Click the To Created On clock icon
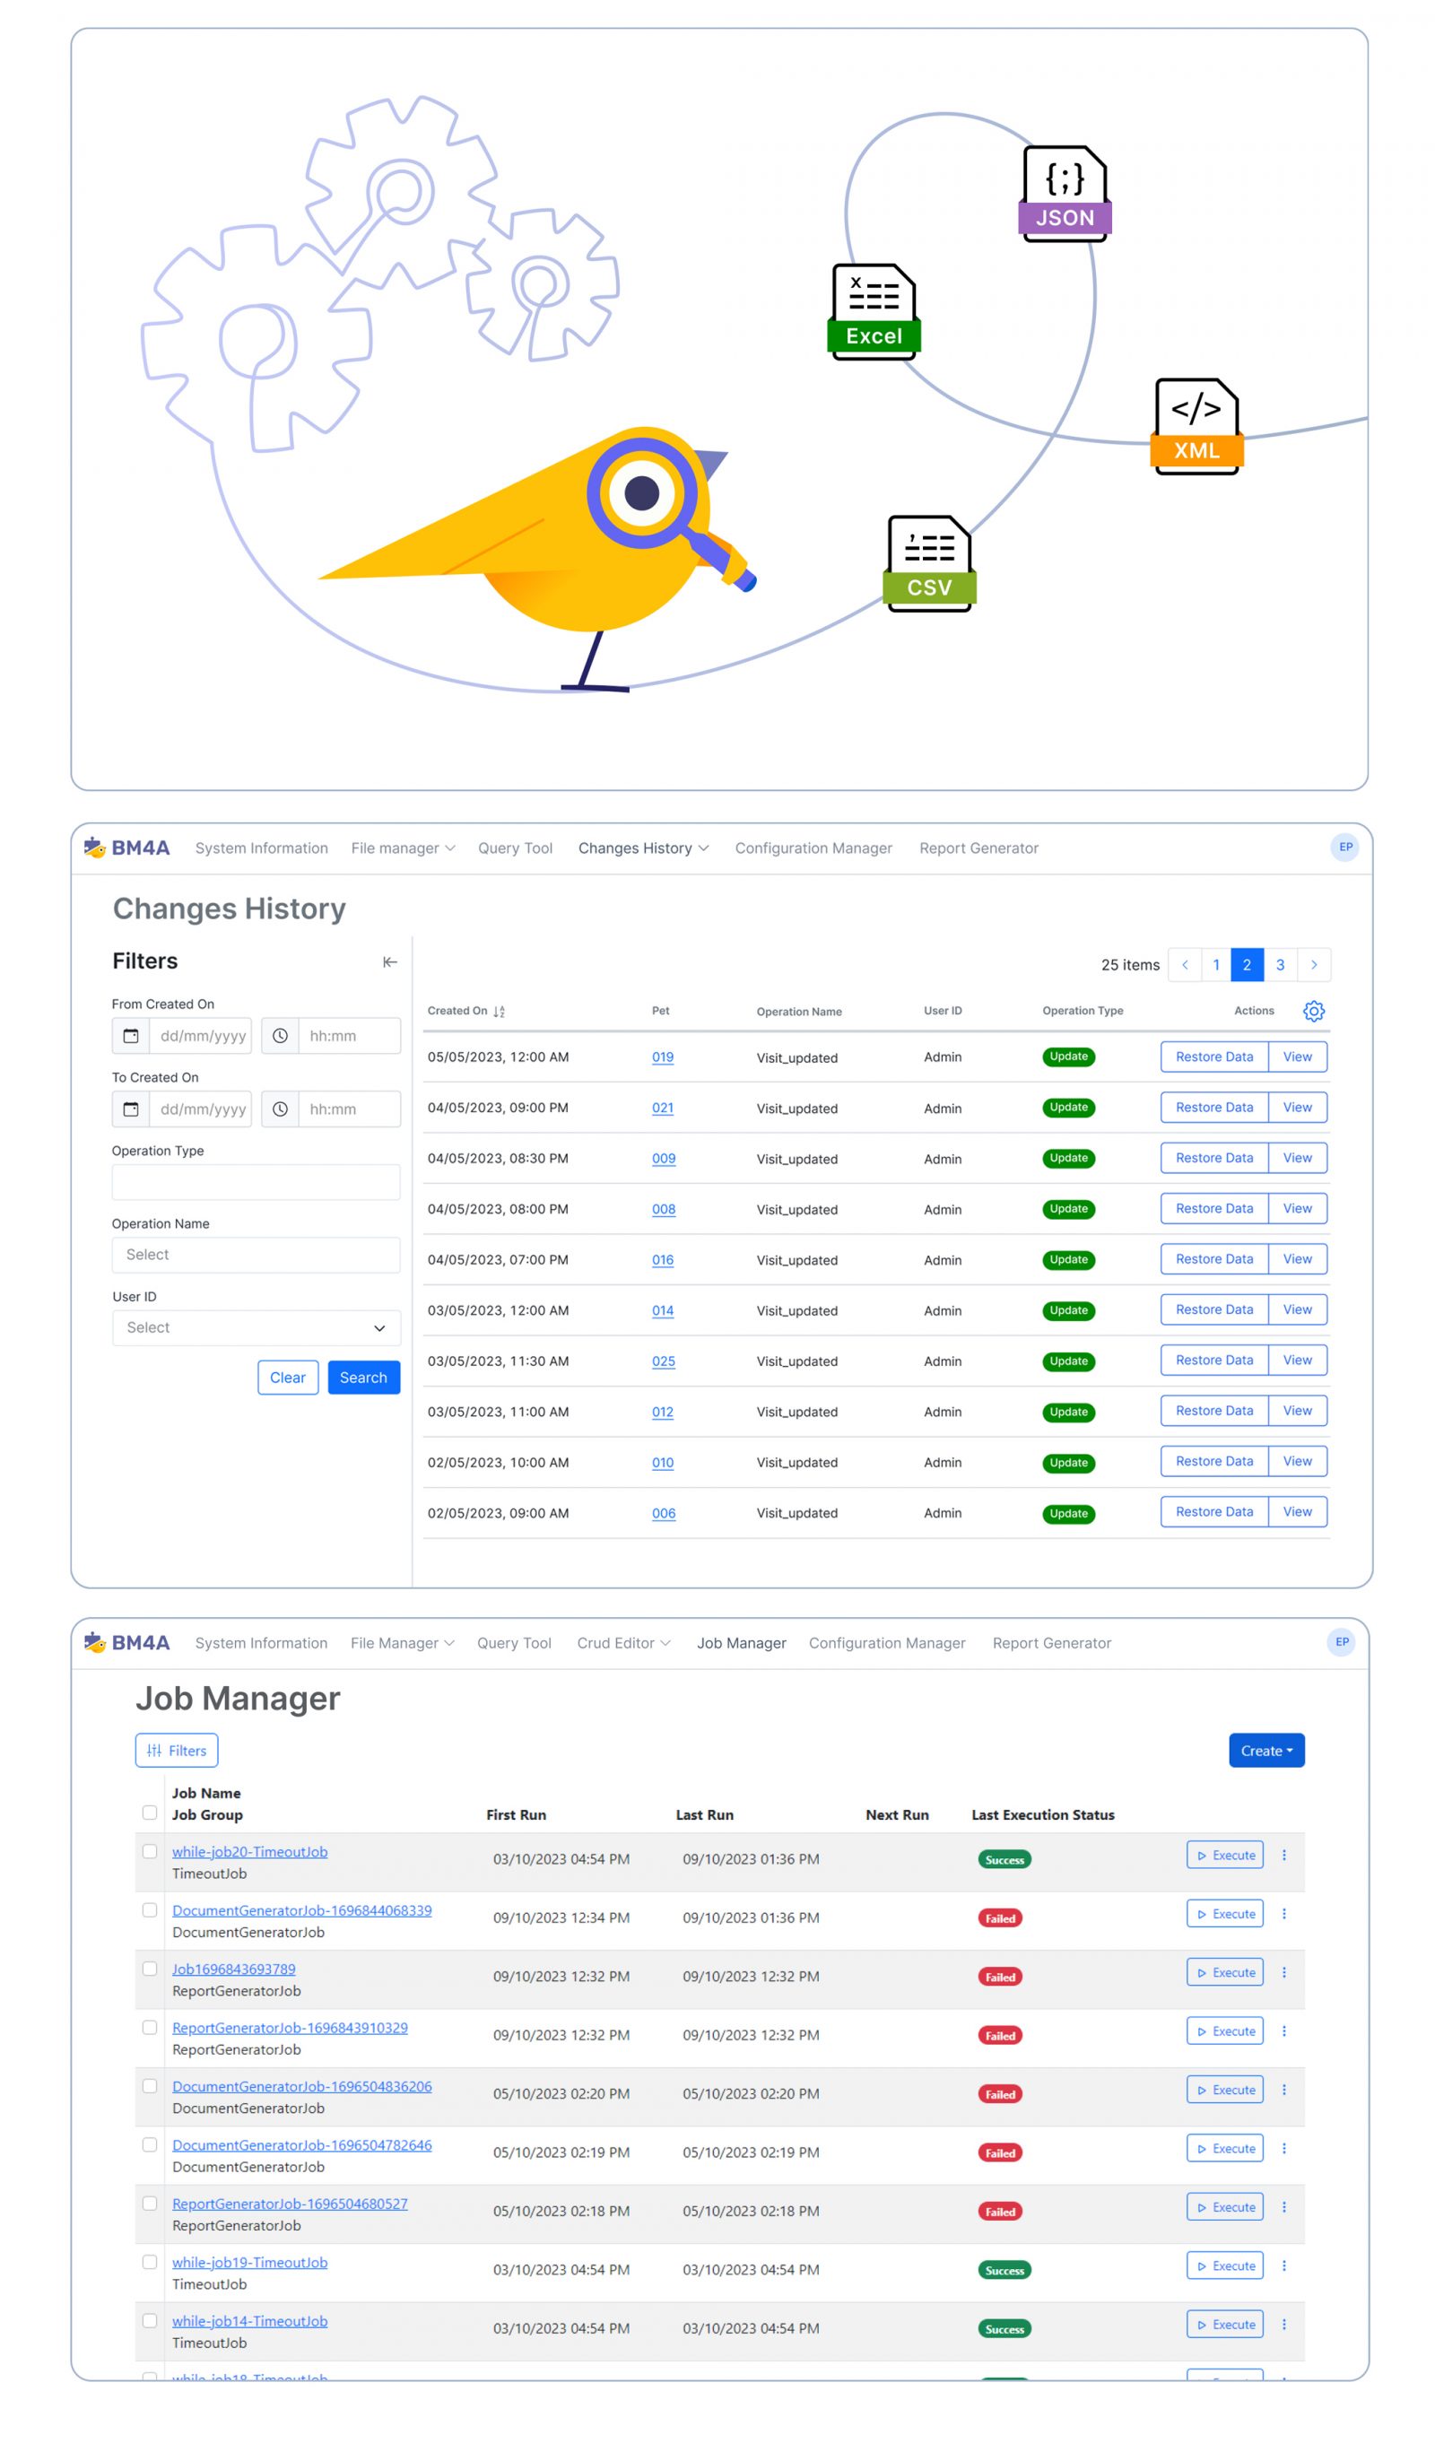The height and width of the screenshot is (2452, 1435). [280, 1109]
